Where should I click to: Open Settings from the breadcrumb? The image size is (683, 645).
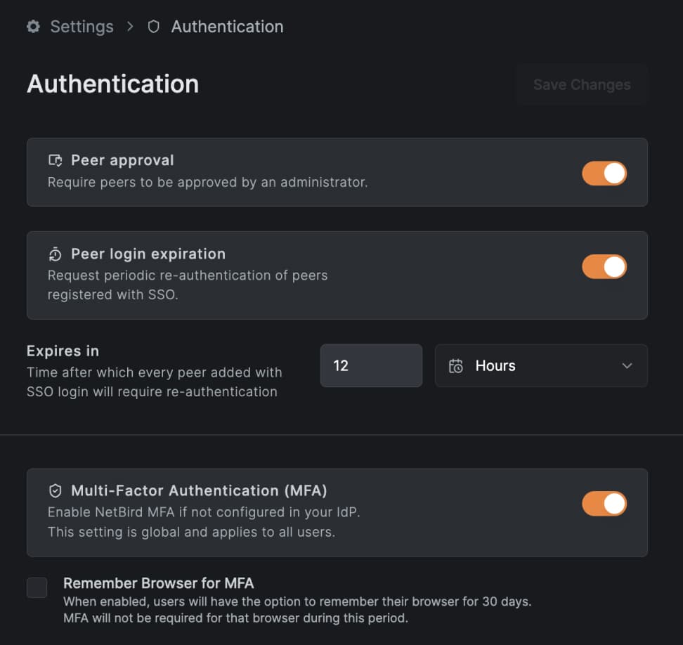(x=82, y=26)
